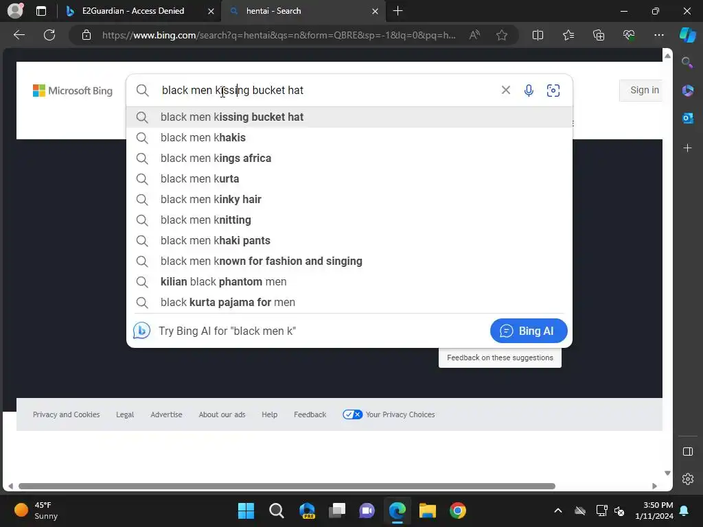Select the hentai - Search tab

(303, 11)
